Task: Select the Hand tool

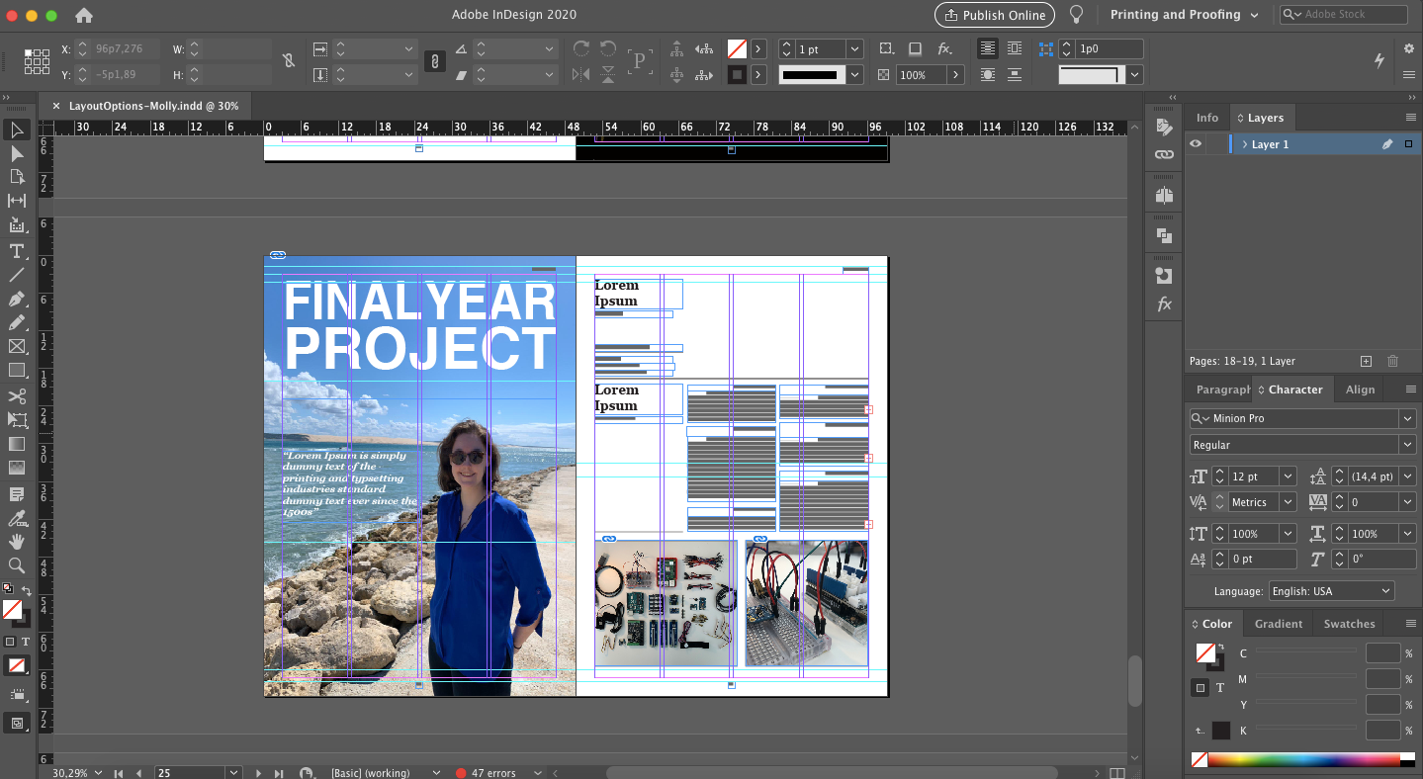Action: pos(17,541)
